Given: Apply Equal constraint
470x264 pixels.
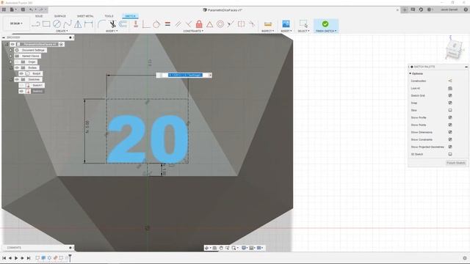Looking at the screenshot, I should 167,24.
